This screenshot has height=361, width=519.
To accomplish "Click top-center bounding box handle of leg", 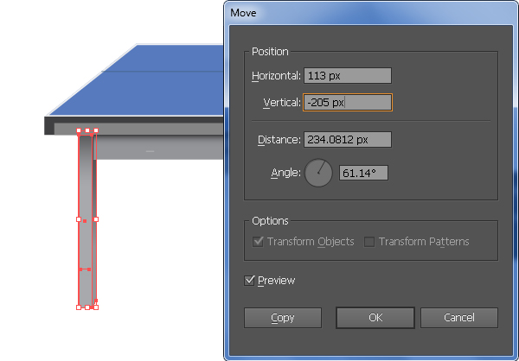I will coord(87,130).
